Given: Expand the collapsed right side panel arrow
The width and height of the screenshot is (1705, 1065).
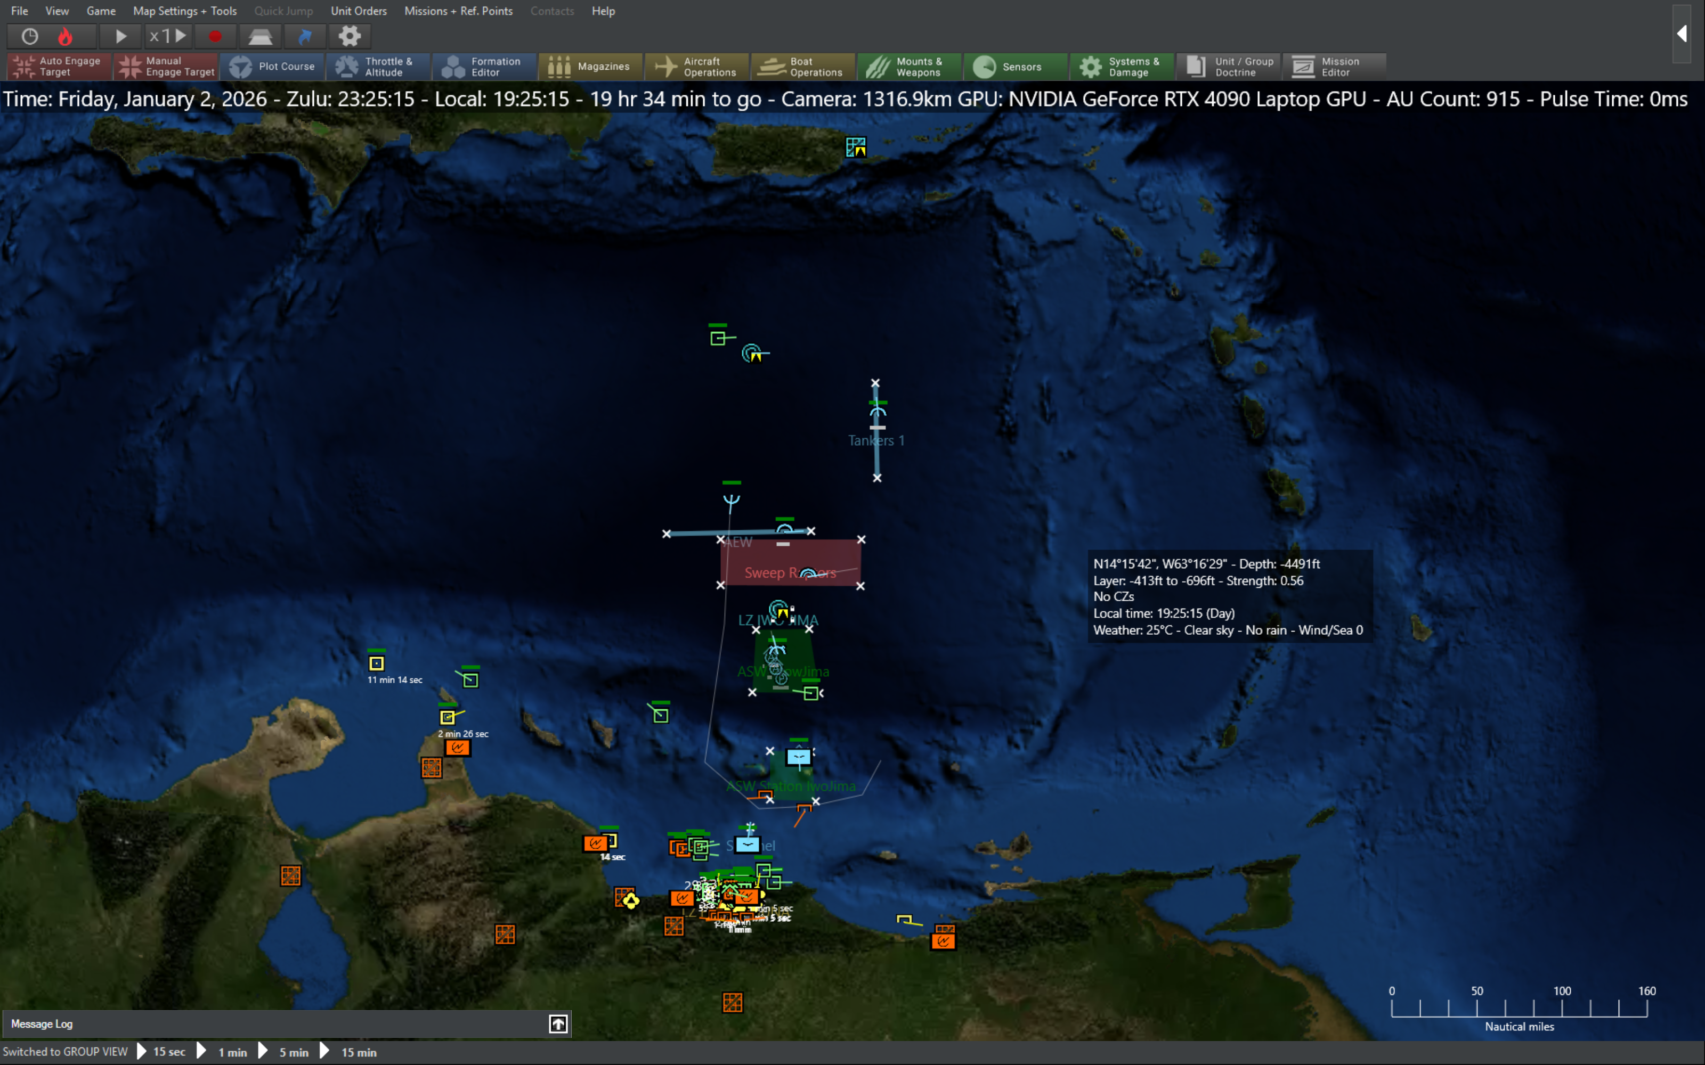Looking at the screenshot, I should click(x=1682, y=34).
